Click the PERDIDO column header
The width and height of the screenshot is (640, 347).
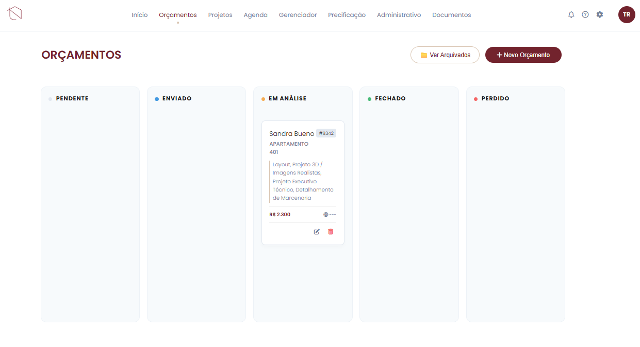[495, 98]
